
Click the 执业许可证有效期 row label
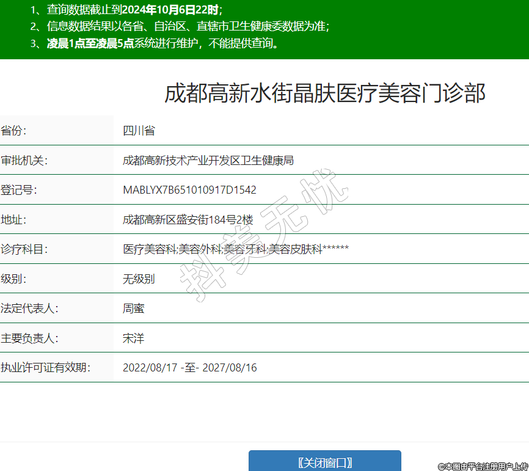[46, 368]
